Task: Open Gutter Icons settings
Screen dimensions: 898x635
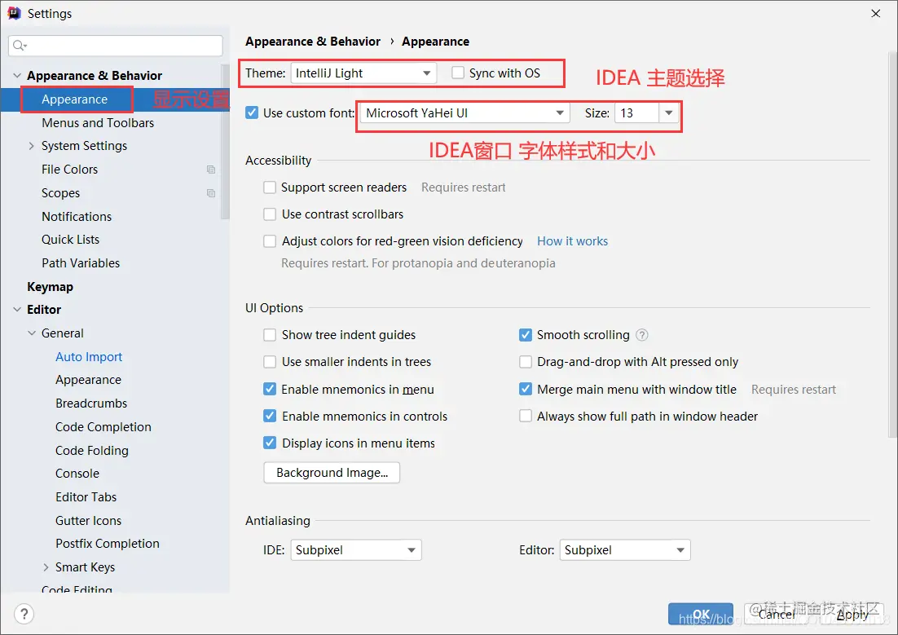Action: coord(88,520)
